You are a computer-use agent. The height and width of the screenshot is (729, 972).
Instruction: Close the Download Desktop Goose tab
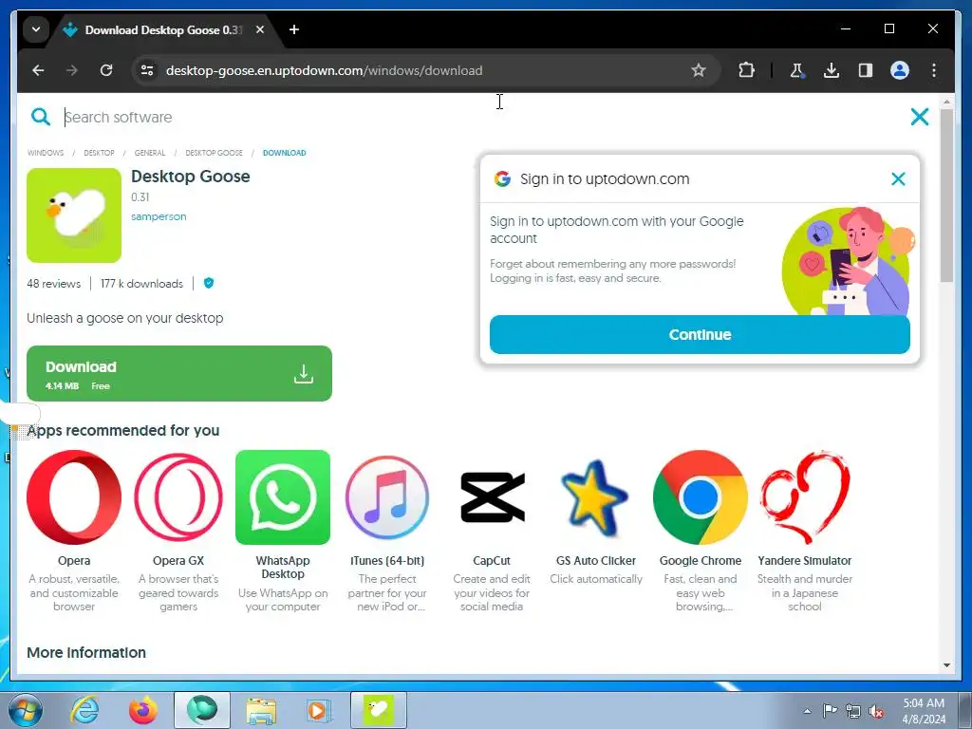[260, 29]
